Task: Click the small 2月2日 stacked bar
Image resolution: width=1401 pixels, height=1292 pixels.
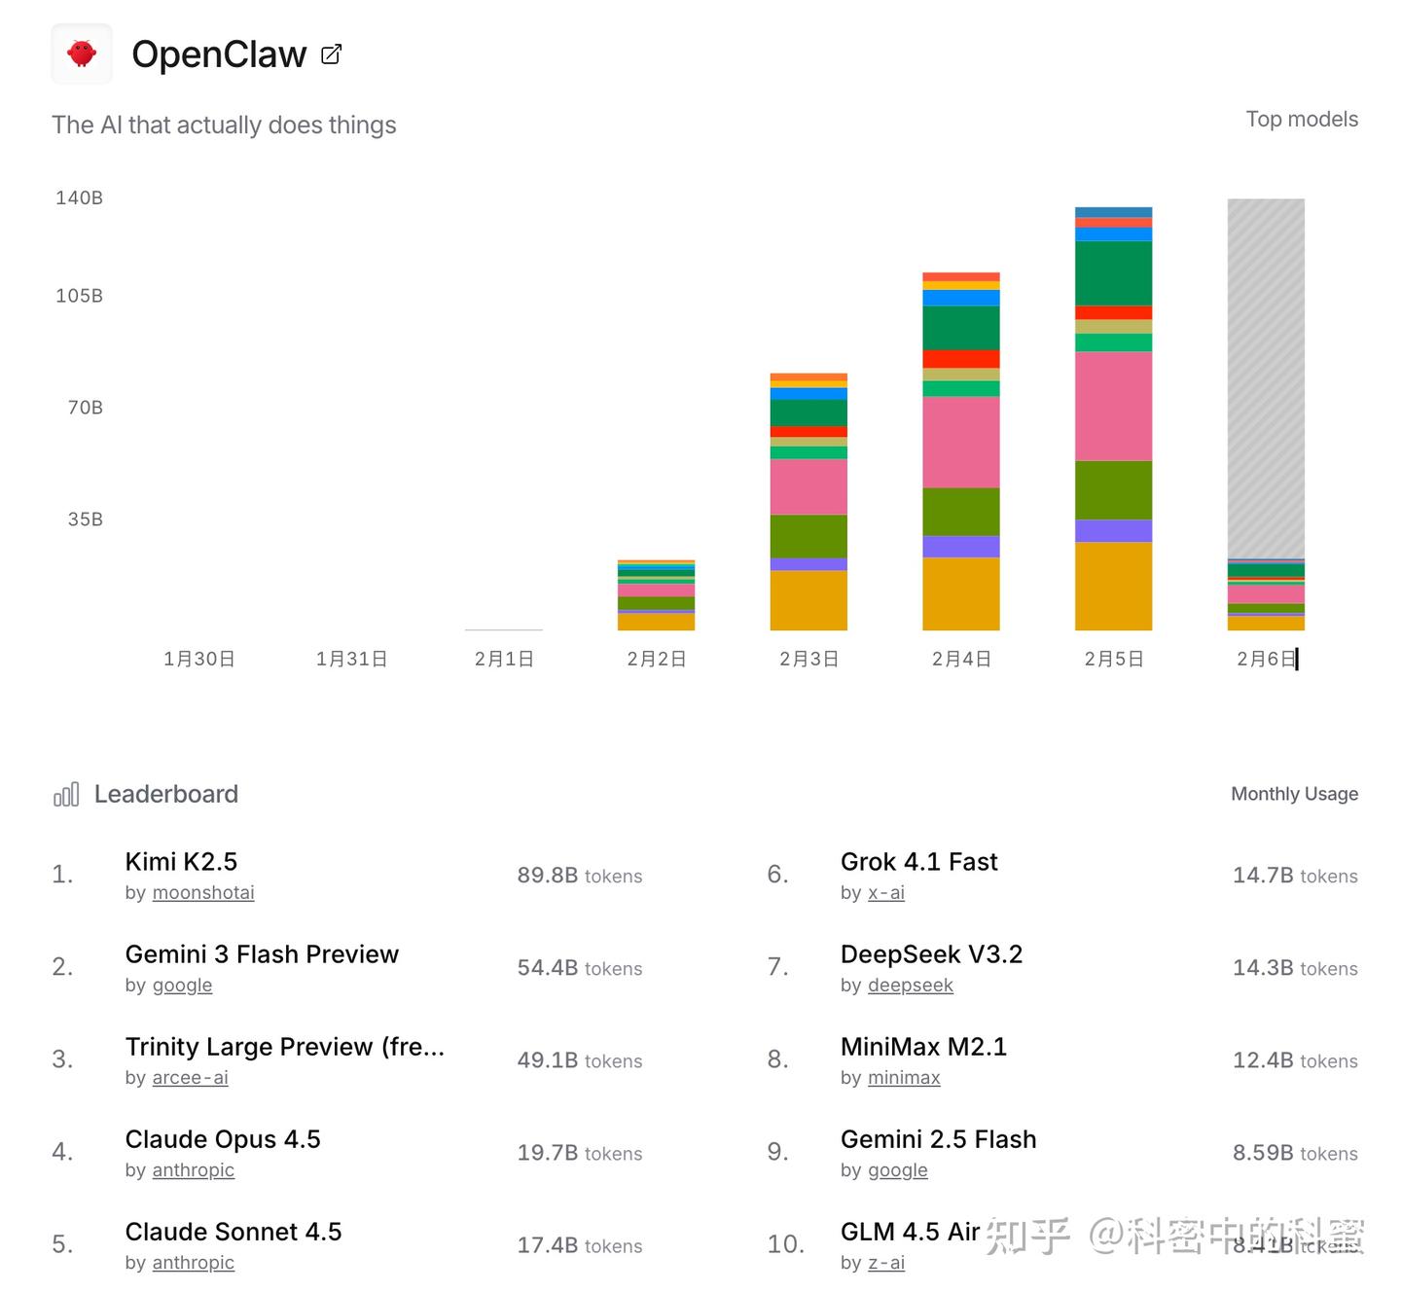Action: pyautogui.click(x=656, y=595)
